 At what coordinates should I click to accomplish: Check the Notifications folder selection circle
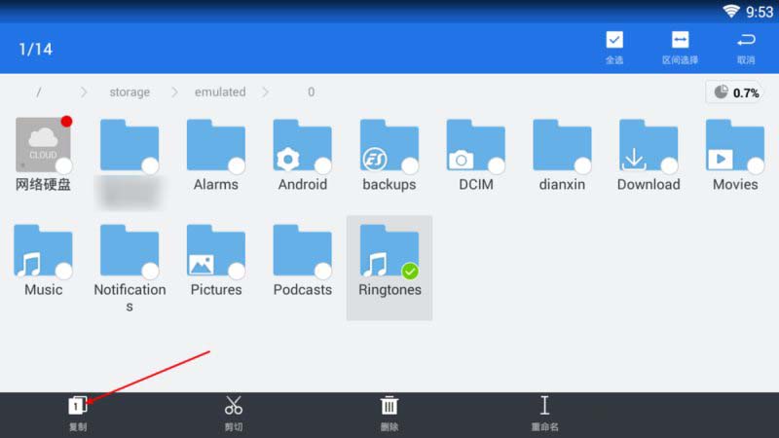pyautogui.click(x=150, y=271)
